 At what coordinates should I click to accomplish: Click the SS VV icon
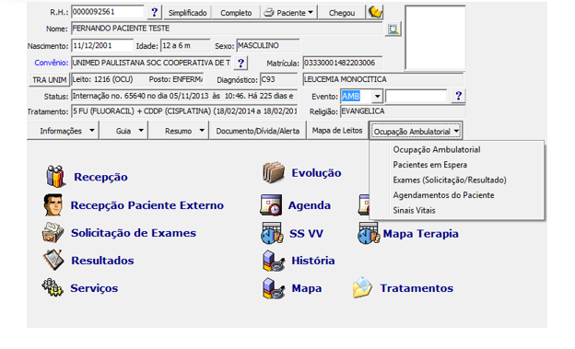coord(272,233)
